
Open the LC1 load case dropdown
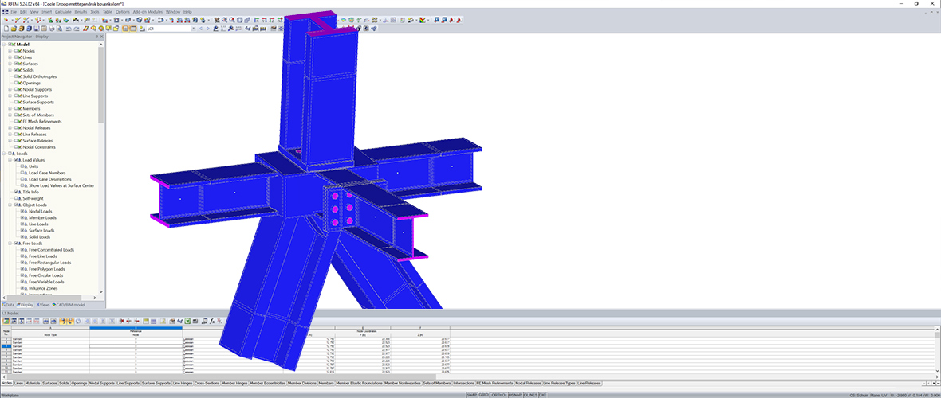click(194, 28)
